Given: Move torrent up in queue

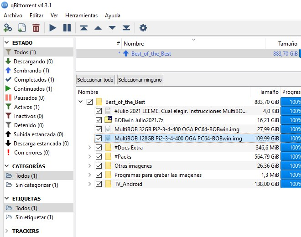Looking at the screenshot, I should (x=98, y=28).
